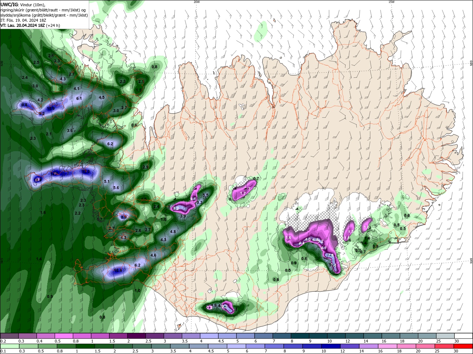The image size is (473, 354).
Task: Select pale green lower legend swatch 0.1–0.3
Action: [9, 346]
